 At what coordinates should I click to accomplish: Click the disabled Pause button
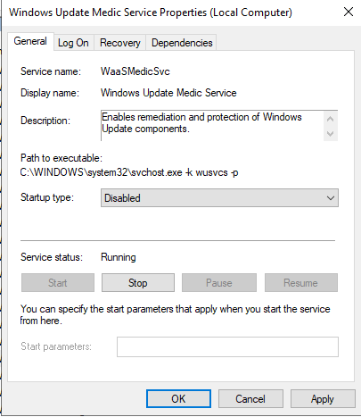[219, 283]
